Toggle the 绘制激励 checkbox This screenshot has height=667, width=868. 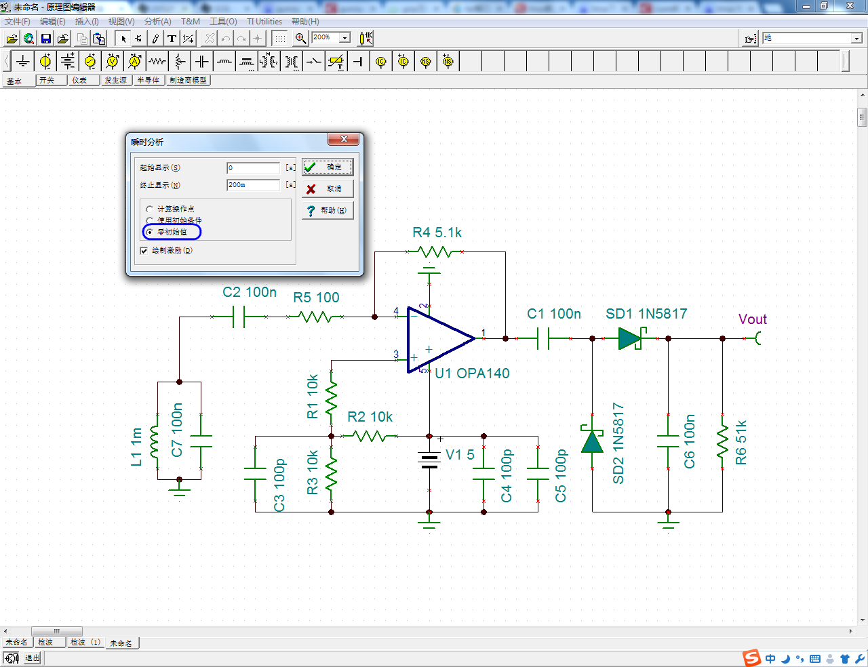coord(144,251)
